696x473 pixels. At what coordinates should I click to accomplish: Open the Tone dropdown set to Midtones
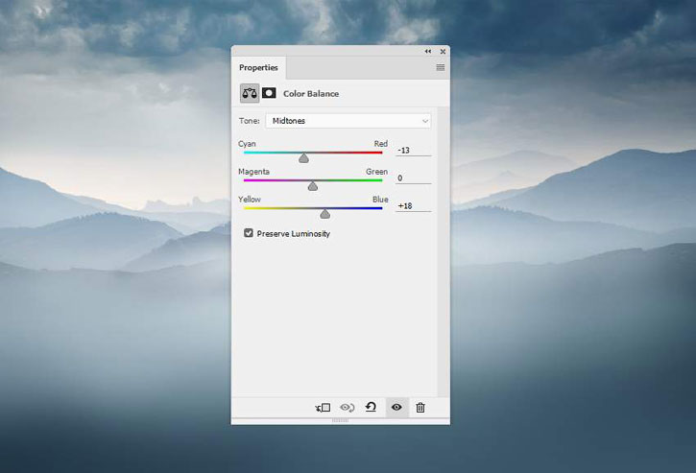(x=348, y=121)
